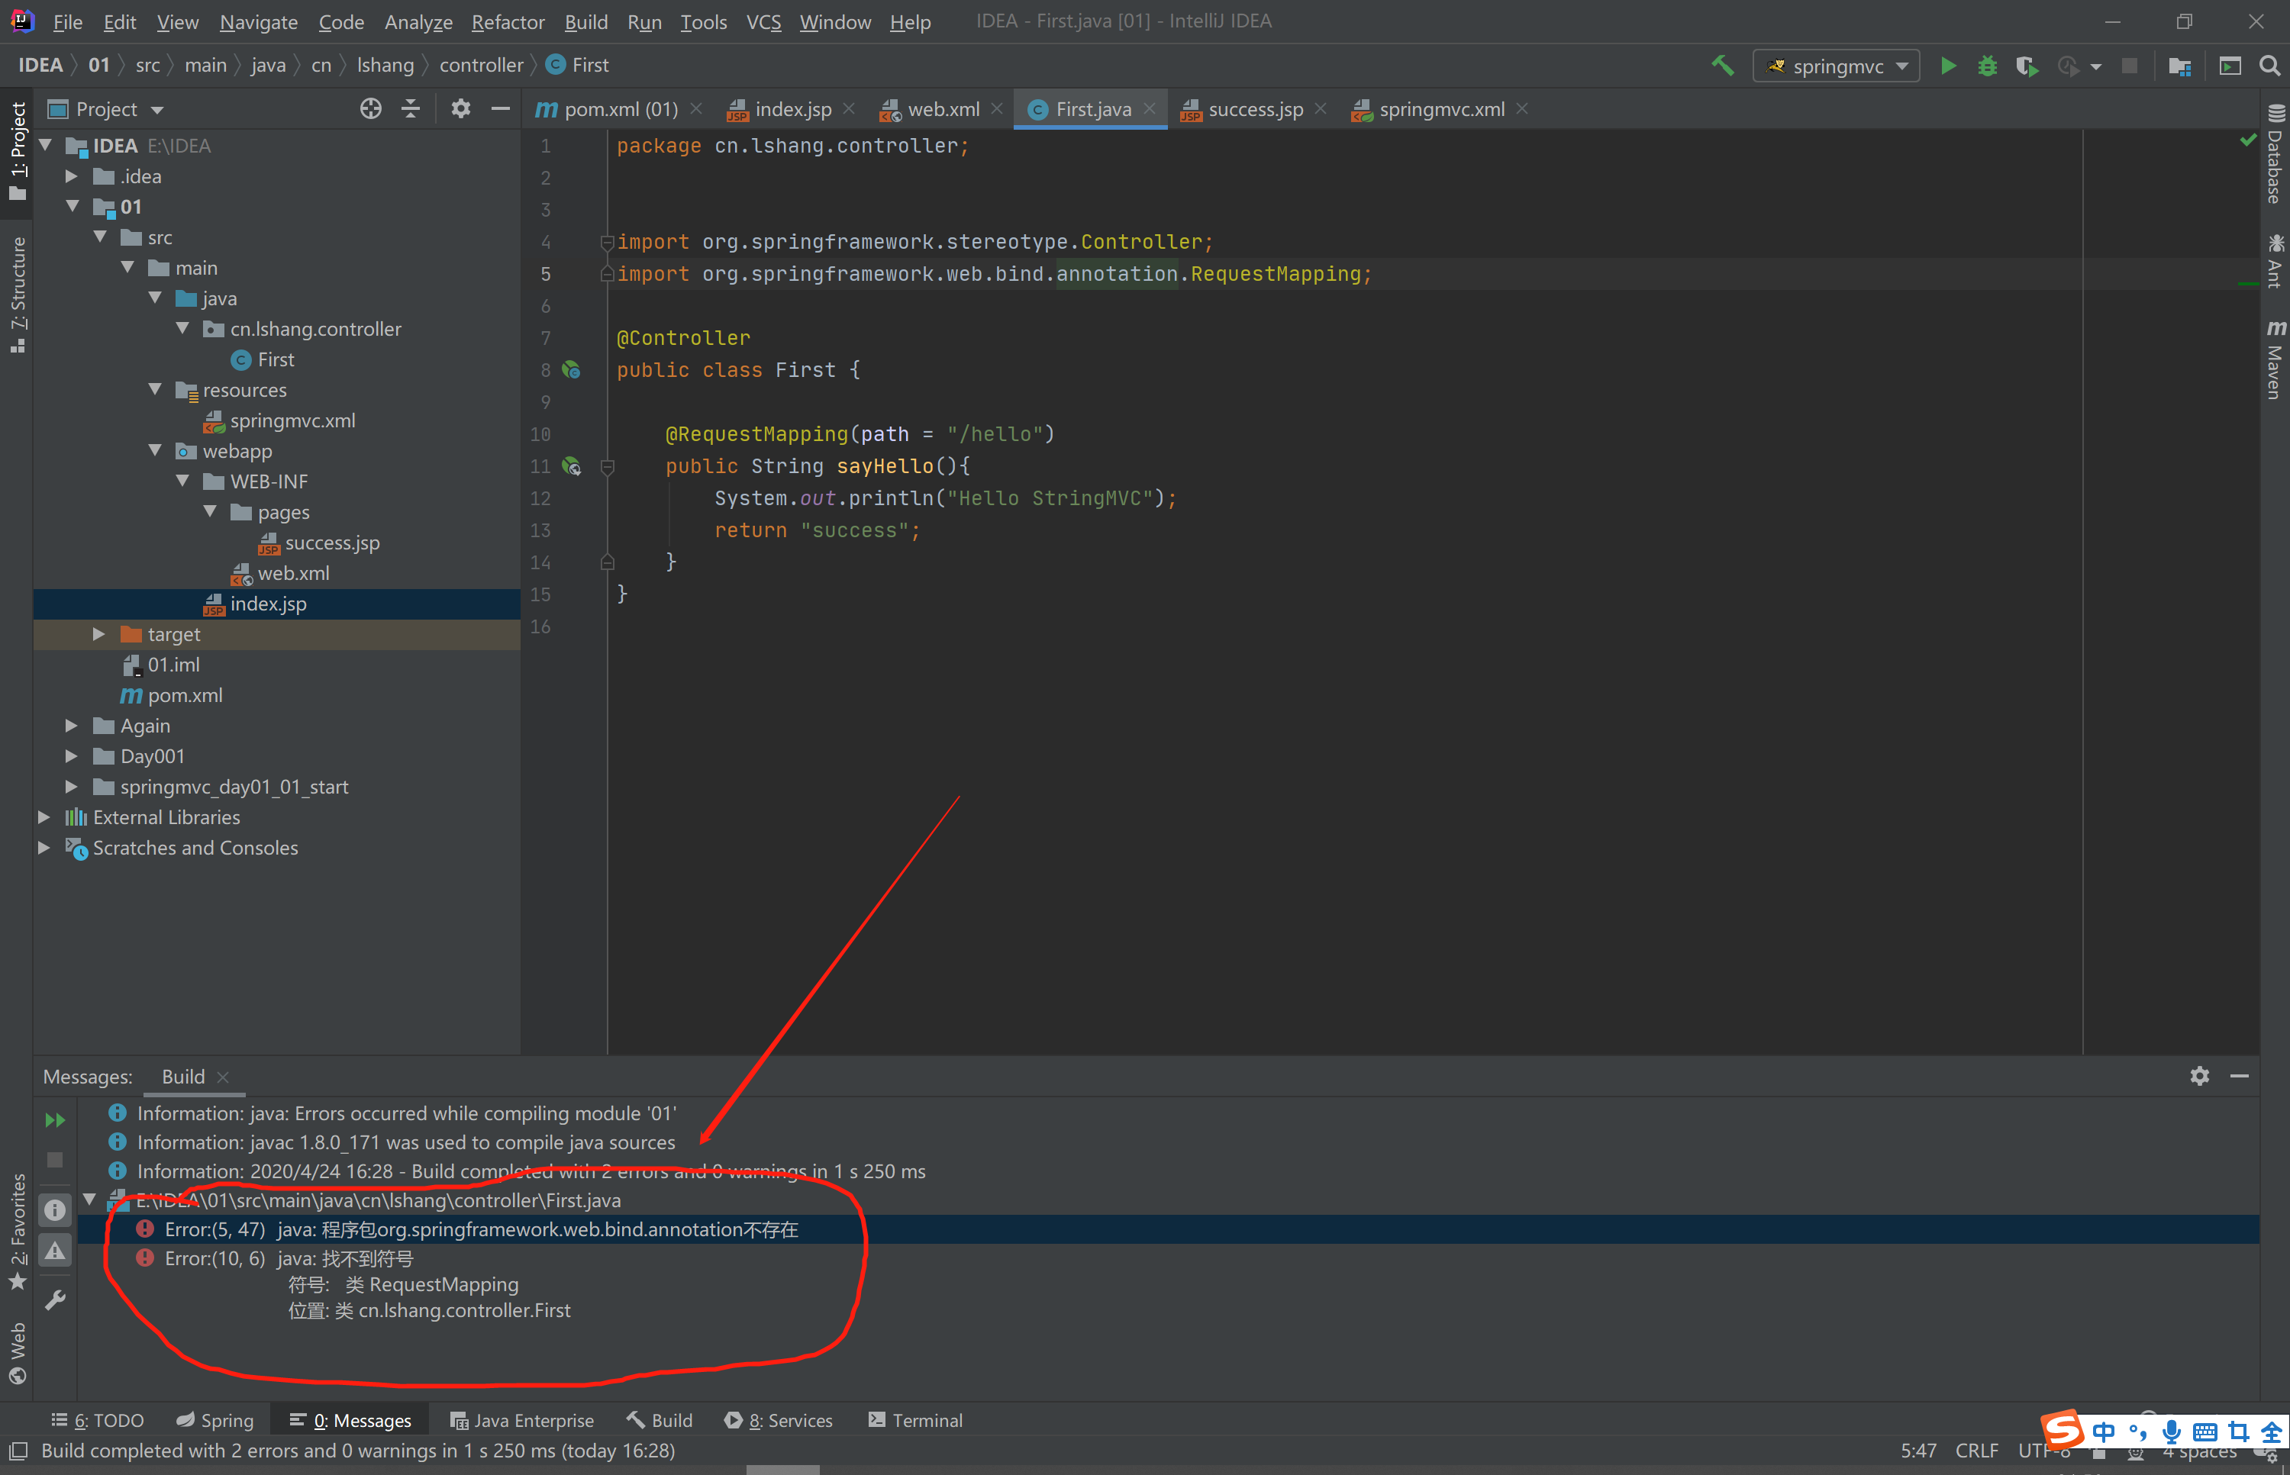Click the Build project hammer icon
The image size is (2290, 1475).
1722,66
